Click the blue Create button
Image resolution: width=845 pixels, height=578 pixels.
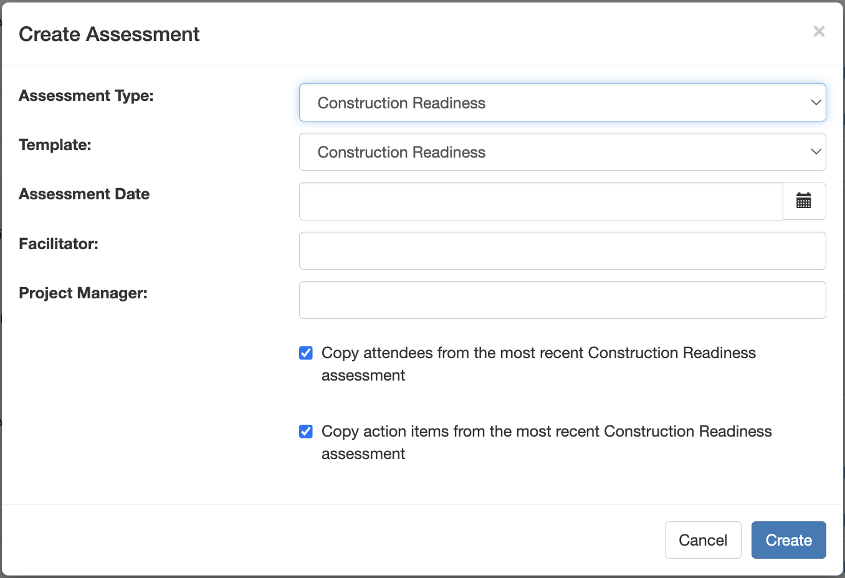tap(788, 540)
